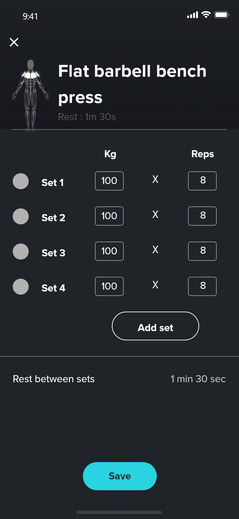
Task: Tap the muscle anatomy figure image
Action: tap(31, 95)
